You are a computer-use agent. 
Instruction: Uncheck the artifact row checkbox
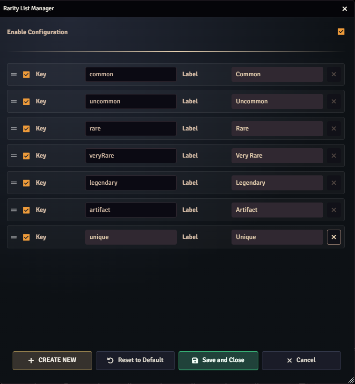pos(26,210)
